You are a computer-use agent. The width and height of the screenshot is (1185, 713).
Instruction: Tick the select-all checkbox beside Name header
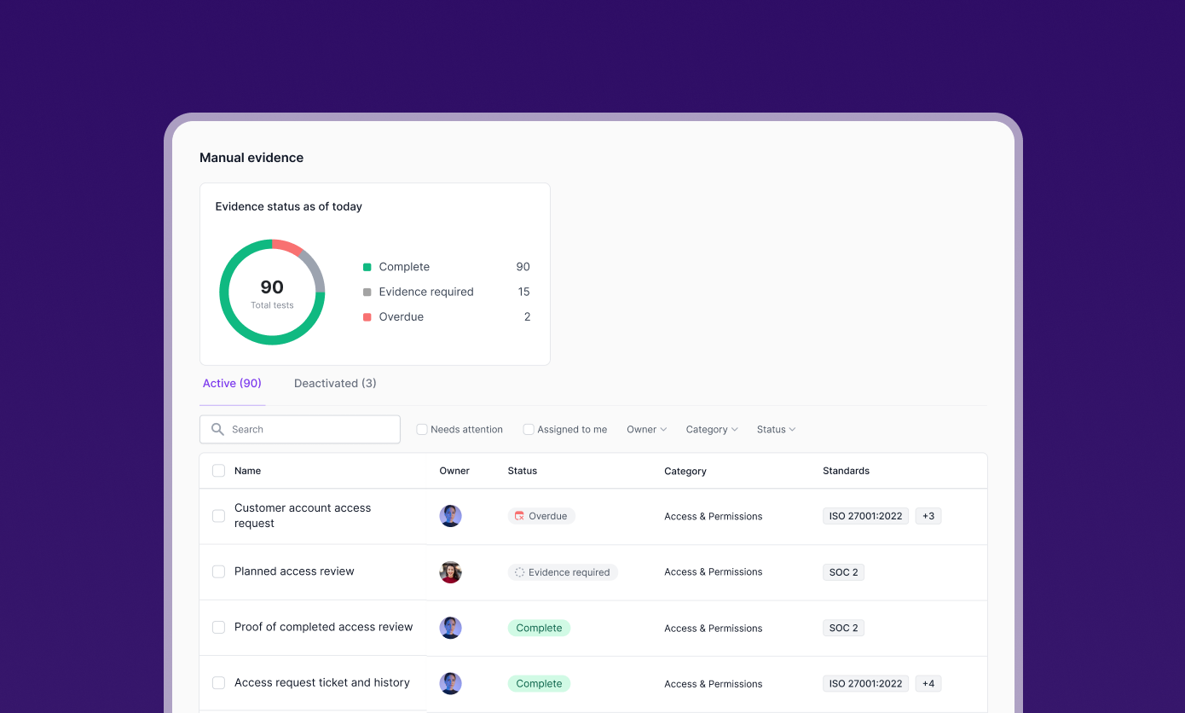point(218,471)
